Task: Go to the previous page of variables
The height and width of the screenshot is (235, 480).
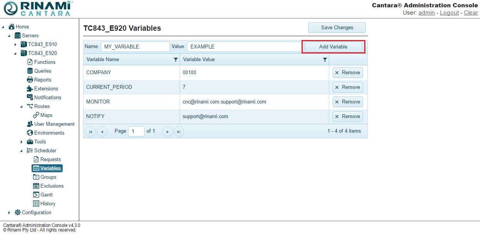Action: coord(102,132)
